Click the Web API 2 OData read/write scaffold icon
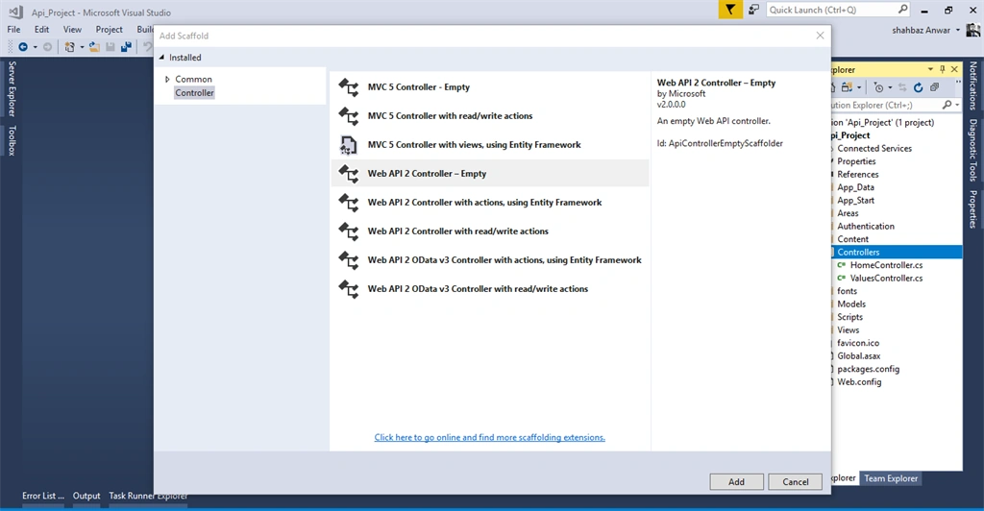This screenshot has height=511, width=984. coord(348,289)
